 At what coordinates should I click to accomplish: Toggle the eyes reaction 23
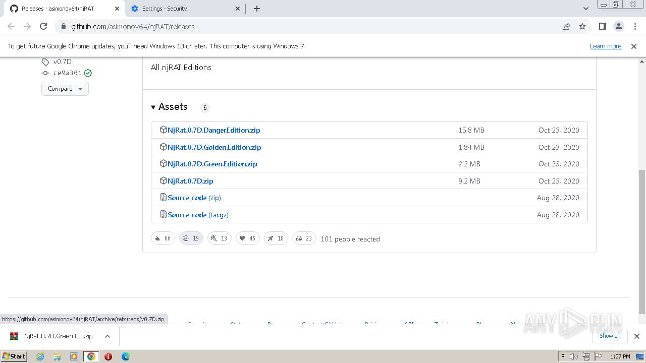[x=304, y=238]
